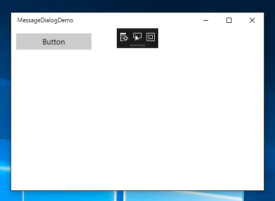The width and height of the screenshot is (275, 201).
Task: Enable the element selection cursor tool
Action: [137, 37]
